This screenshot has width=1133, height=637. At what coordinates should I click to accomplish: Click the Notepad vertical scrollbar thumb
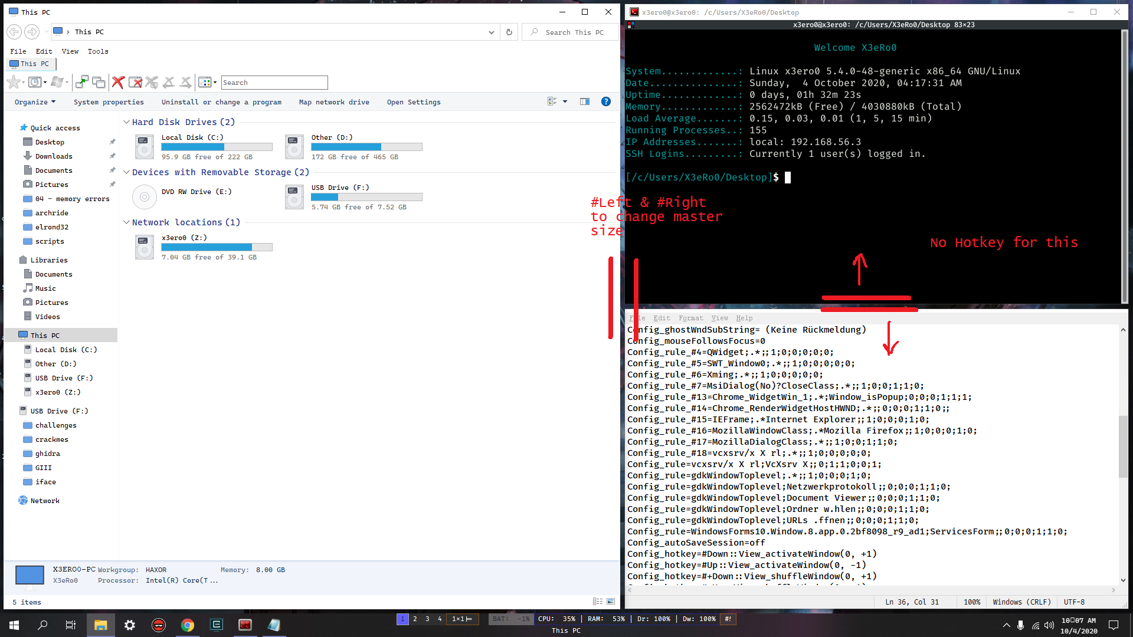[1122, 446]
